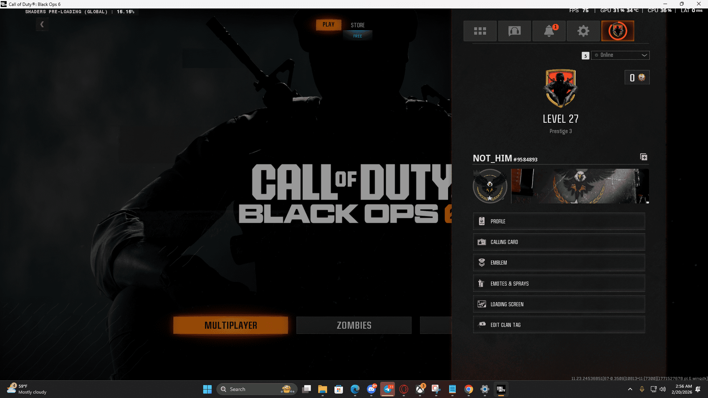The height and width of the screenshot is (398, 708).
Task: Expand the Online status dropdown
Action: pos(620,55)
